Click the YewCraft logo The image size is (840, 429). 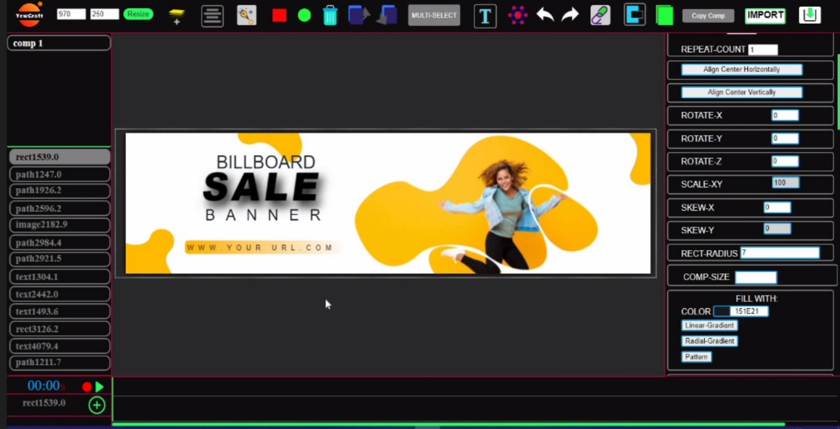(29, 14)
